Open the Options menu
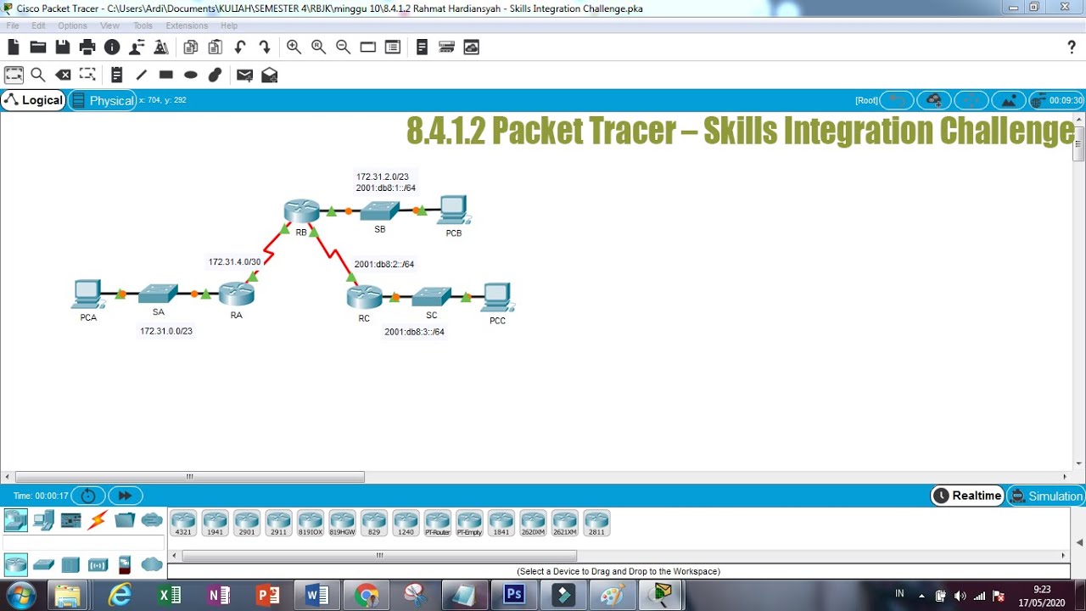1086x611 pixels. (x=73, y=25)
